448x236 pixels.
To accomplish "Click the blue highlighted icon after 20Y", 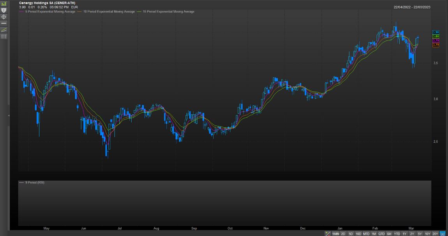I will [442, 234].
